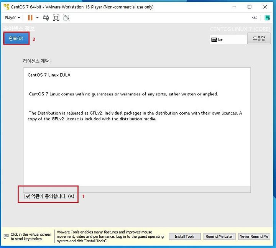This screenshot has width=276, height=248.
Task: Click the 'no guarantees or warranties' sentence
Action: click(x=123, y=94)
